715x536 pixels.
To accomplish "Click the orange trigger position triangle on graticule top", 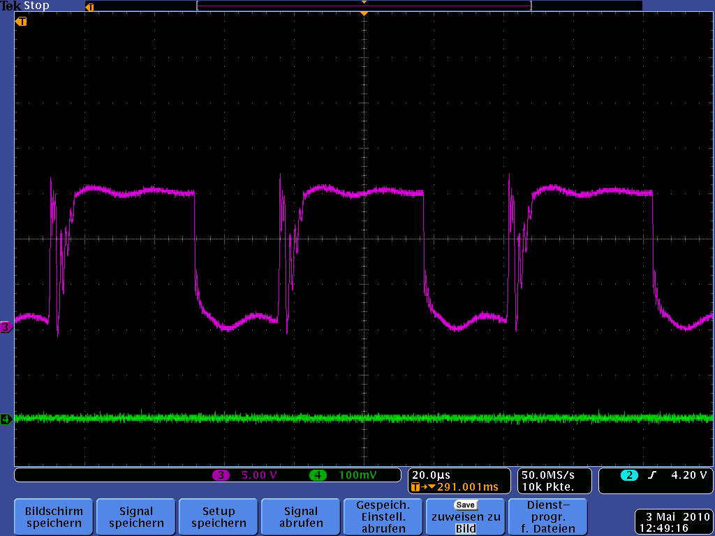I will pyautogui.click(x=364, y=14).
